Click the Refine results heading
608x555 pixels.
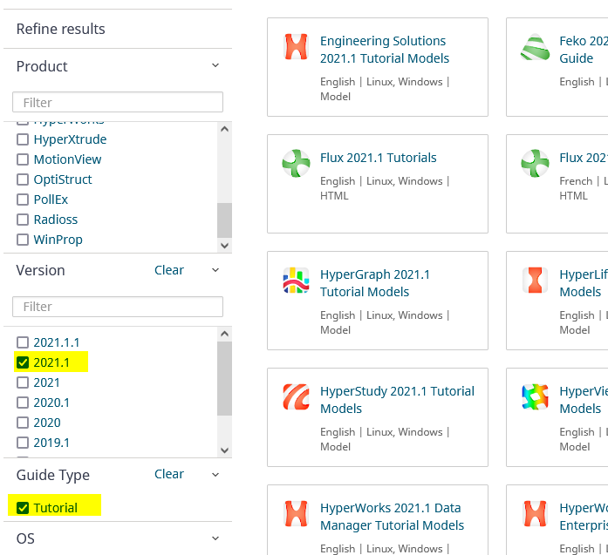[60, 29]
